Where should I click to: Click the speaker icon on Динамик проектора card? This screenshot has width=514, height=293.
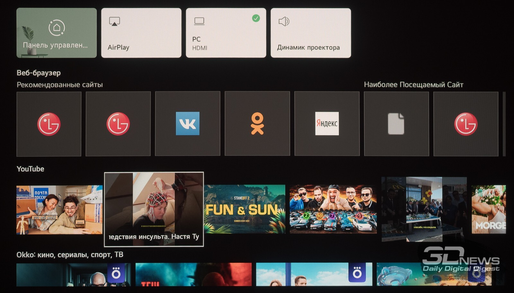pyautogui.click(x=284, y=22)
